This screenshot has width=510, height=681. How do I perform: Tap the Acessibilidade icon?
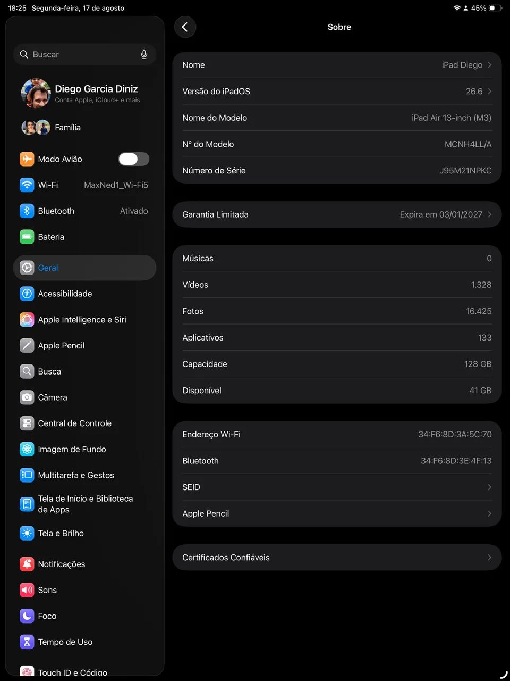(27, 294)
